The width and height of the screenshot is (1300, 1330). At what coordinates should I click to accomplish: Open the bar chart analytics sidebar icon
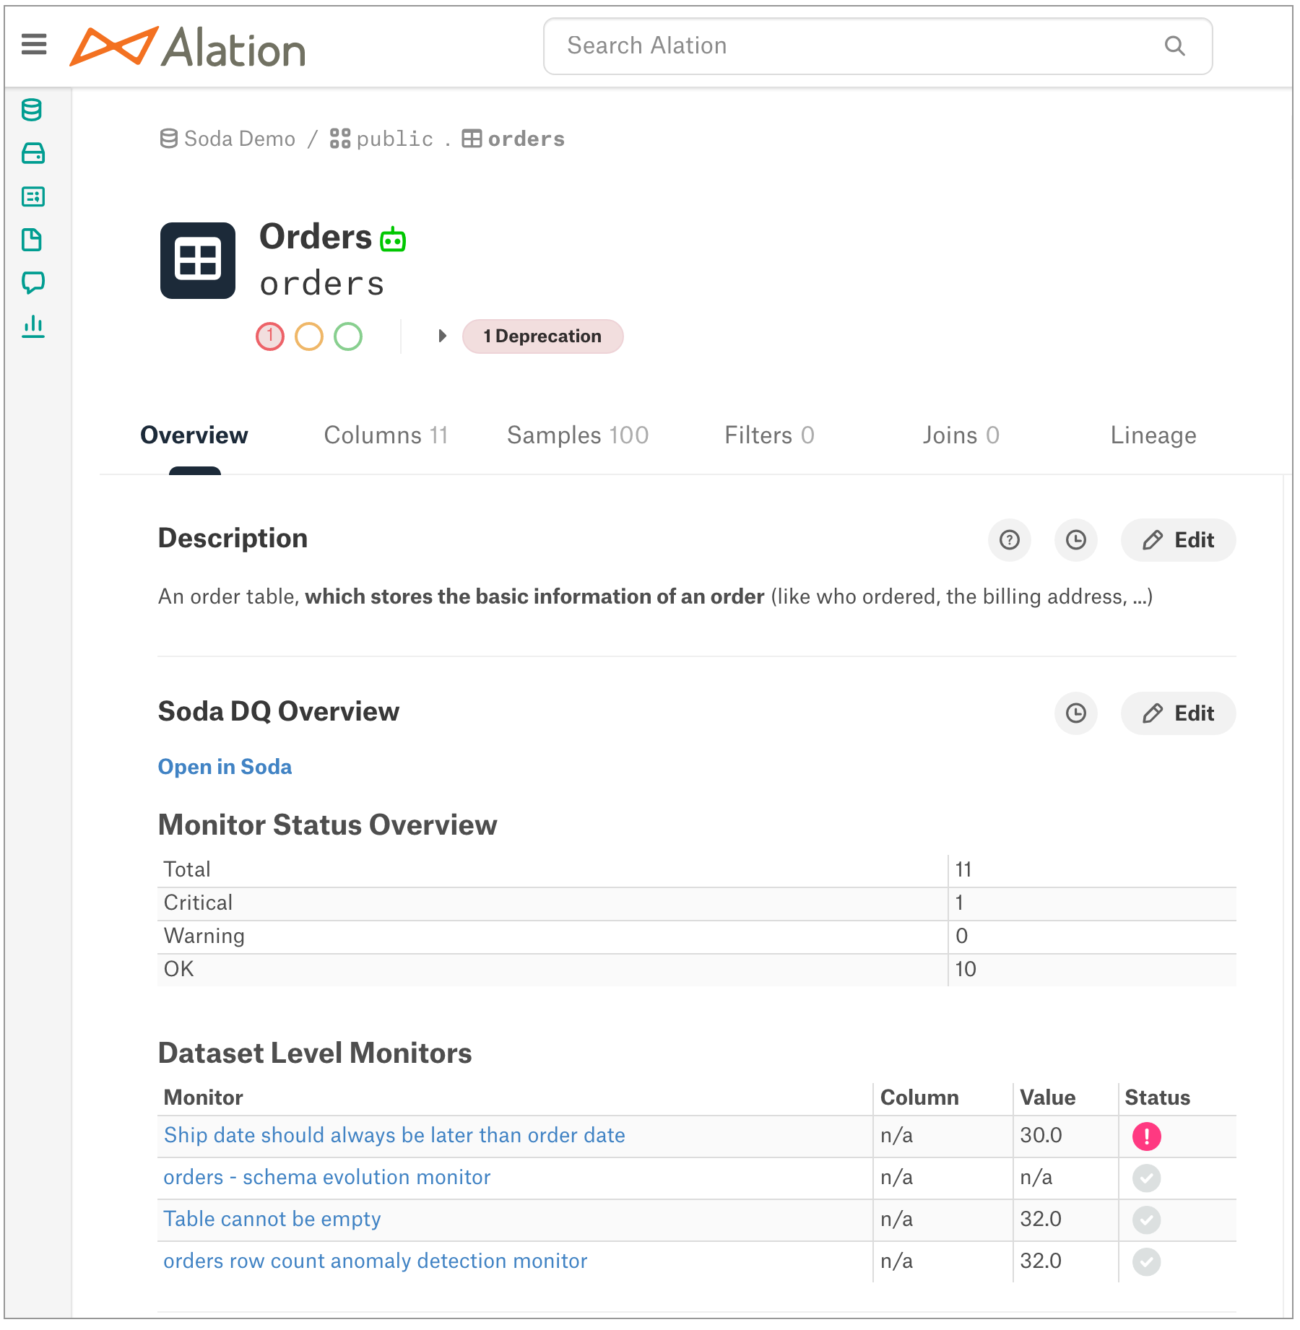33,326
